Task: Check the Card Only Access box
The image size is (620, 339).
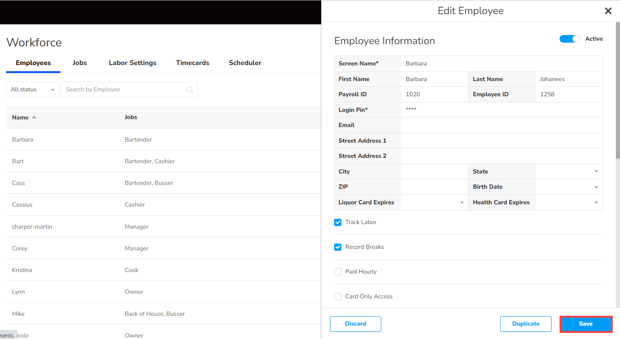Action: click(338, 296)
